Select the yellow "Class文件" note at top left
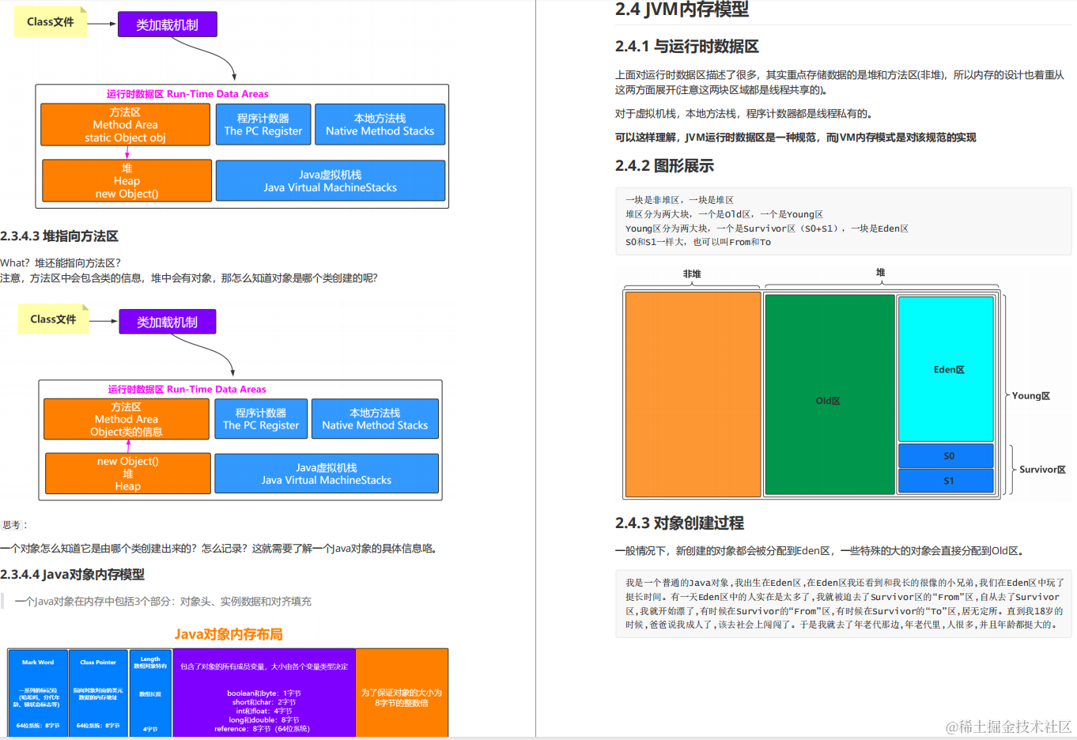This screenshot has height=740, width=1077. click(x=50, y=22)
